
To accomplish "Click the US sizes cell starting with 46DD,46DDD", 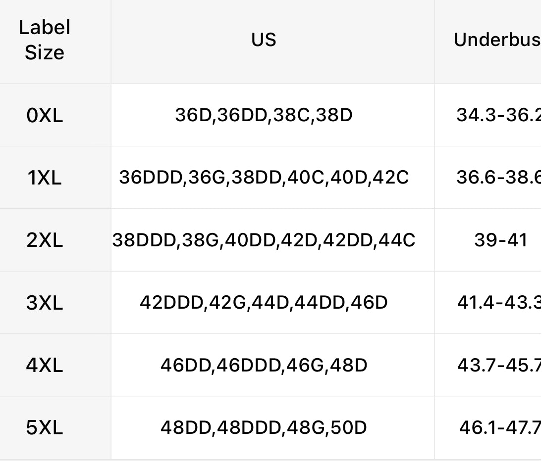I will point(264,365).
